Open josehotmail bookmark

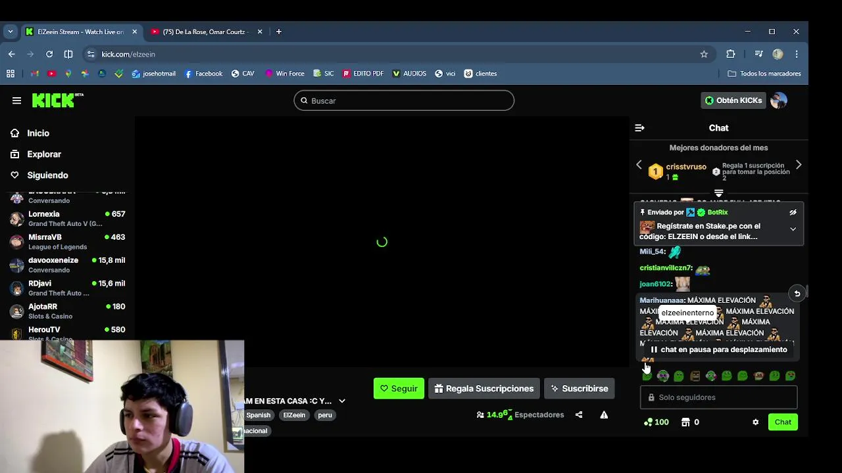click(x=154, y=74)
